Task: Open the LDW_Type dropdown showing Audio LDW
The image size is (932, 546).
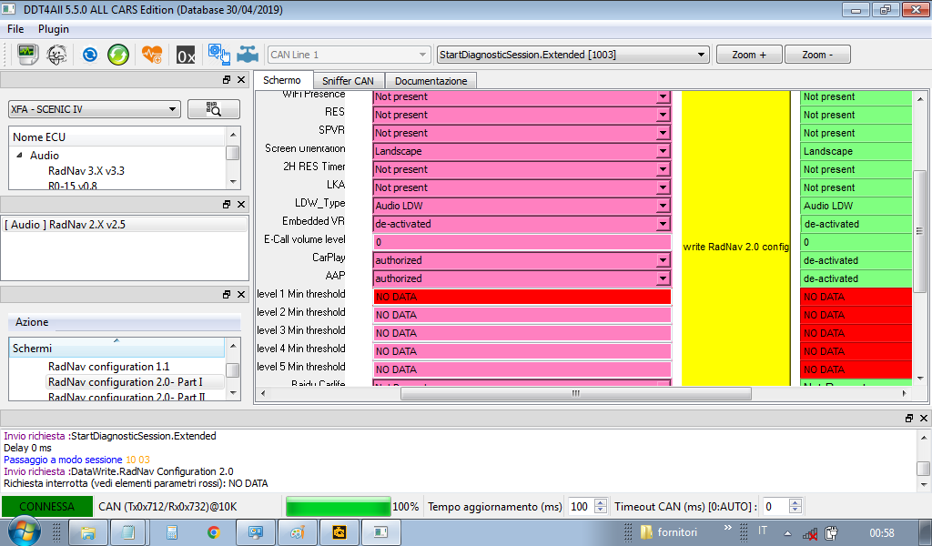Action: tap(662, 205)
